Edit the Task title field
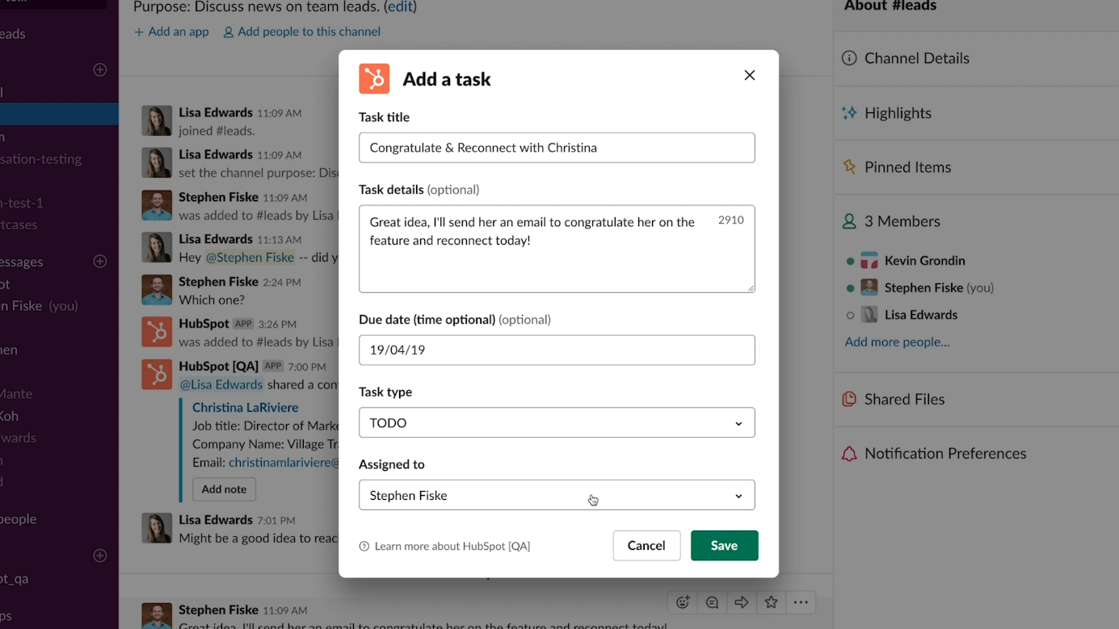The image size is (1119, 629). tap(557, 148)
